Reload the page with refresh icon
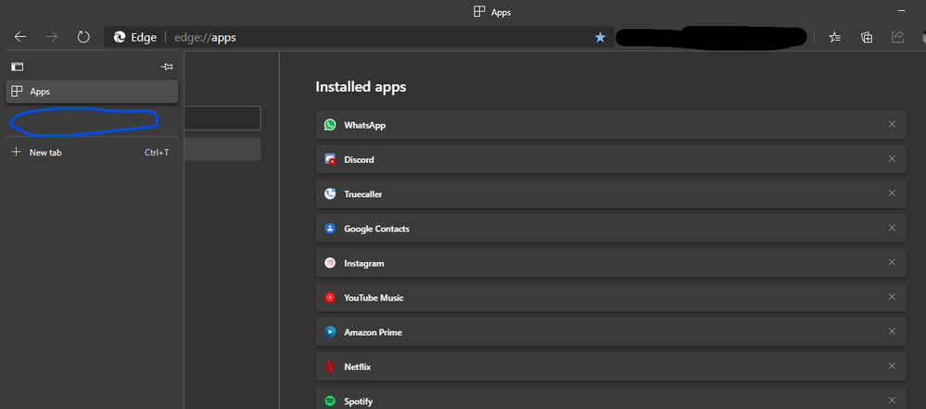 [x=83, y=37]
